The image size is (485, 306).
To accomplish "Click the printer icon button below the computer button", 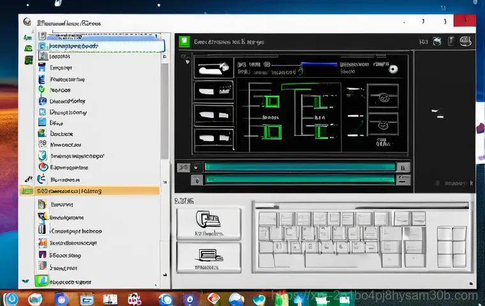I will pyautogui.click(x=208, y=258).
